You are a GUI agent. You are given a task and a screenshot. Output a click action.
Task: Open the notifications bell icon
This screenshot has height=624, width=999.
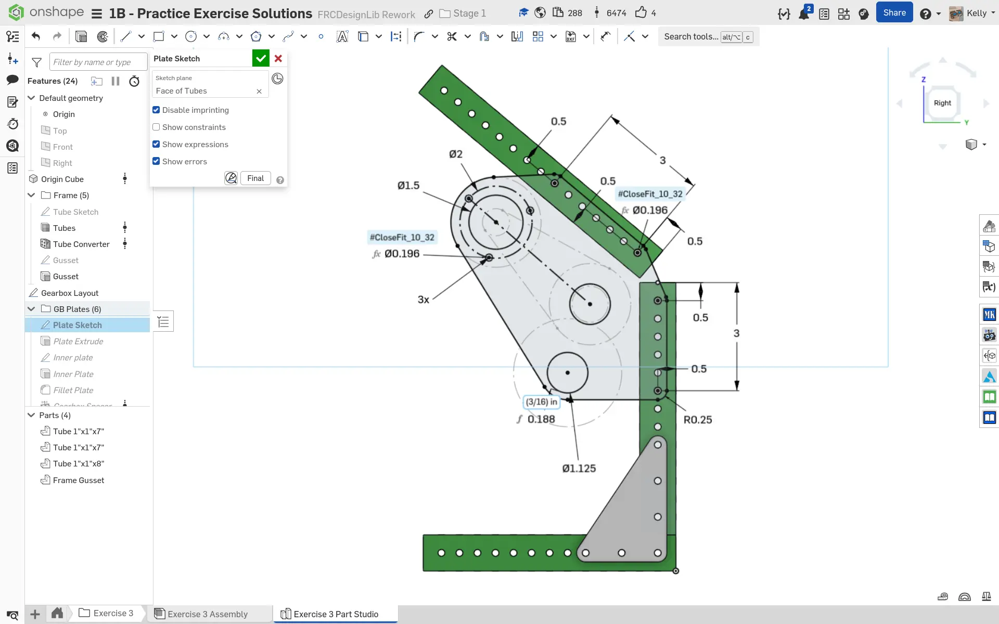tap(804, 14)
